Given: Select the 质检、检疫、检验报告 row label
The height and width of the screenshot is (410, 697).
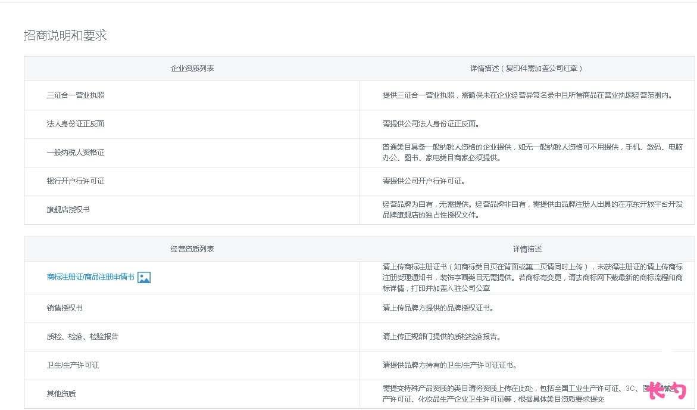Looking at the screenshot, I should click(x=83, y=337).
